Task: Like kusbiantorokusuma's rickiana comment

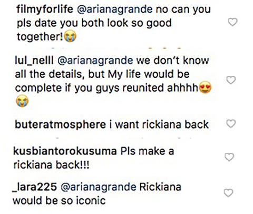Action: pos(229,157)
